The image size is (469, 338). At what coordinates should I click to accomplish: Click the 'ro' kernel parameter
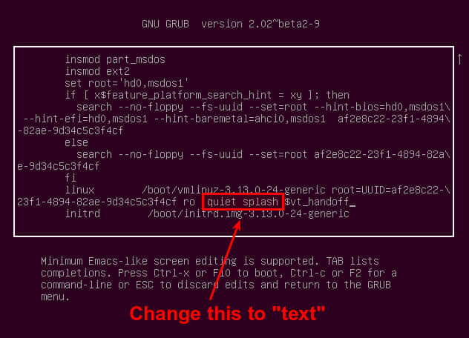pyautogui.click(x=189, y=202)
